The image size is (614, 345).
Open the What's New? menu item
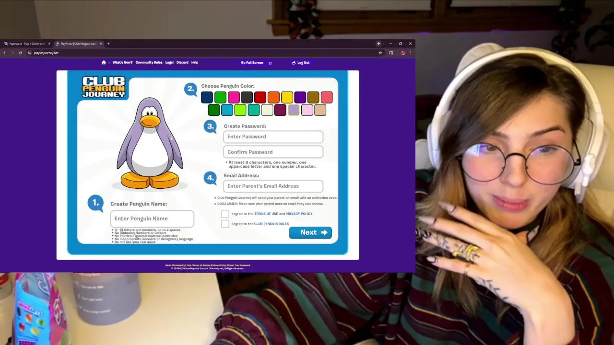tap(122, 62)
